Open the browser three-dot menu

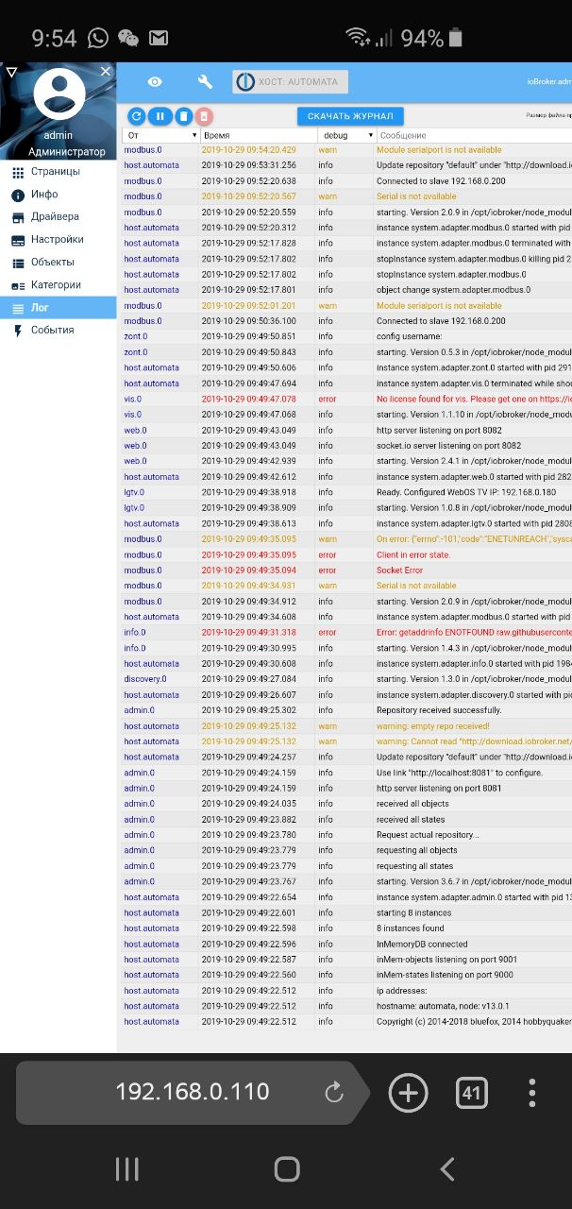point(532,1093)
